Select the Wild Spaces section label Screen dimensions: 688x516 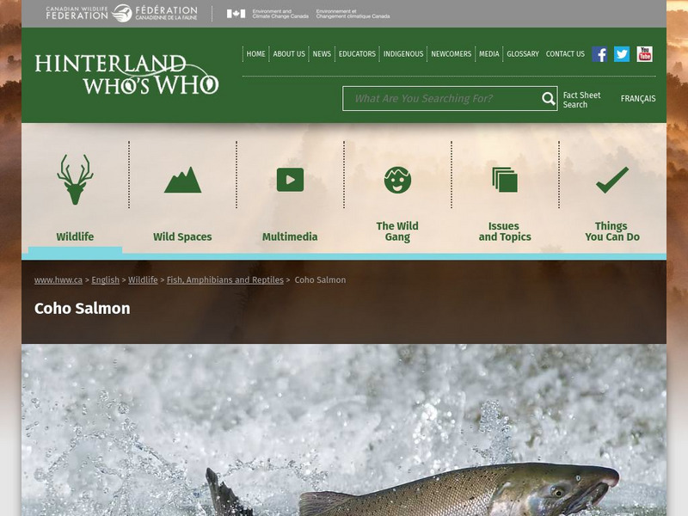182,237
